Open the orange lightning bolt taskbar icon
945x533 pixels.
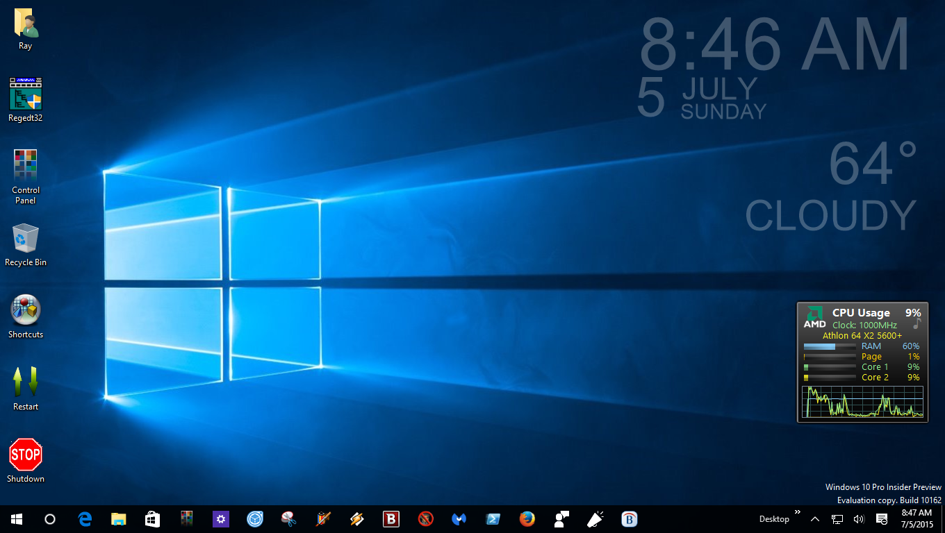[x=357, y=518]
